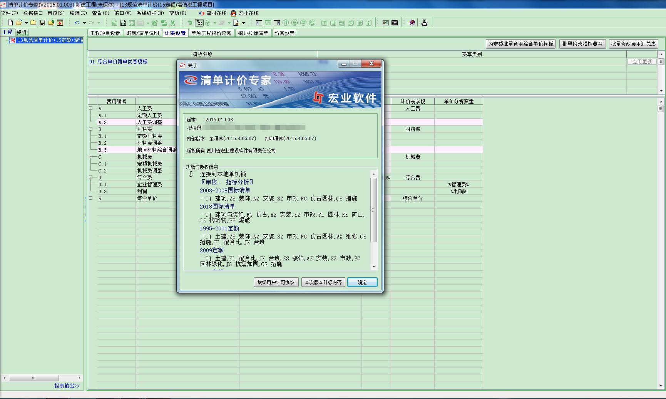Click the green return arrow toolbar icon

[190, 23]
